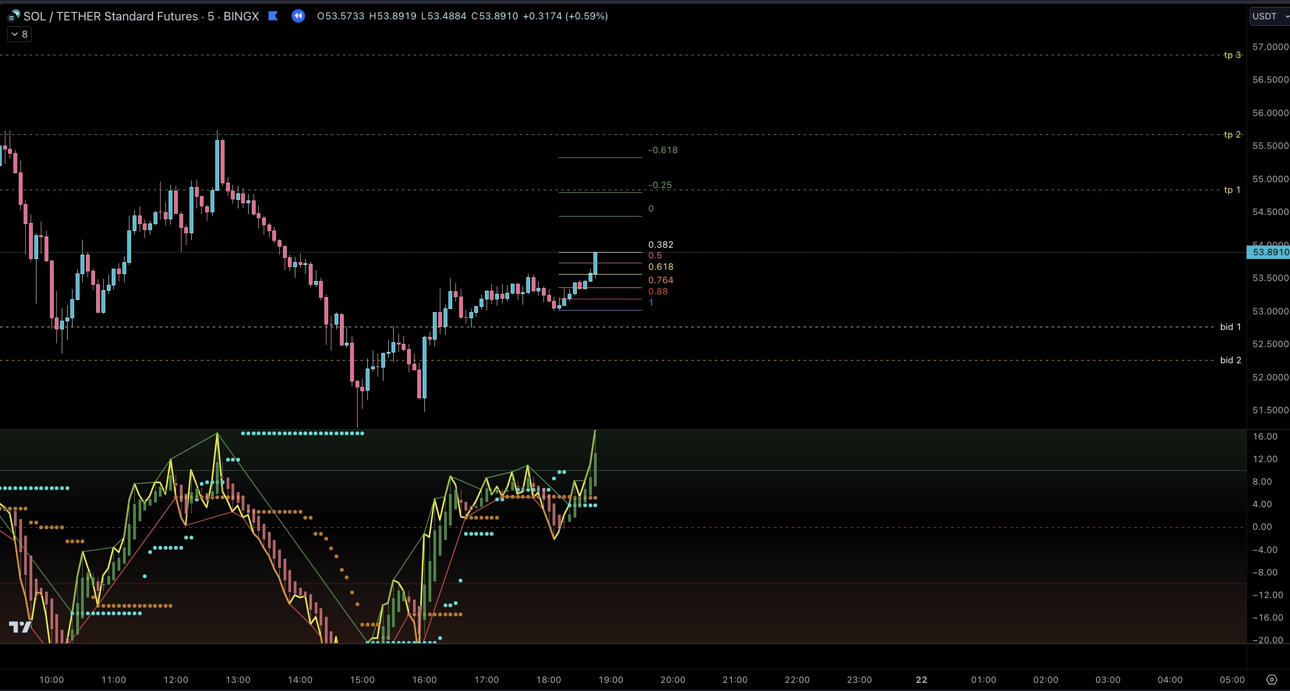Click the 22 date marker on time axis
The height and width of the screenshot is (691, 1290).
point(921,680)
